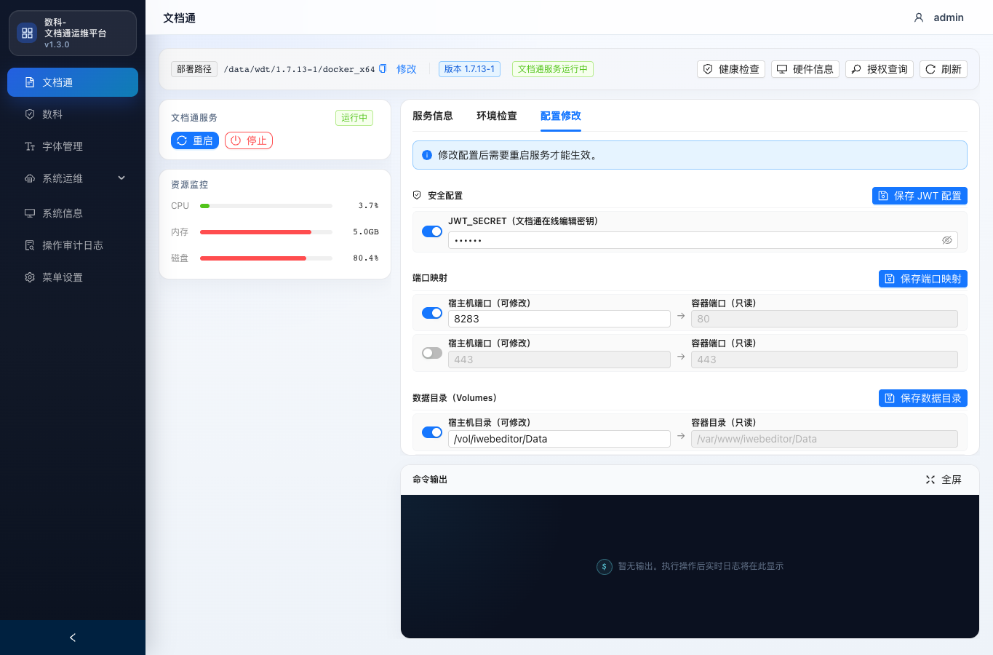
Task: Open 文档通 in the sidebar
Action: pyautogui.click(x=73, y=82)
